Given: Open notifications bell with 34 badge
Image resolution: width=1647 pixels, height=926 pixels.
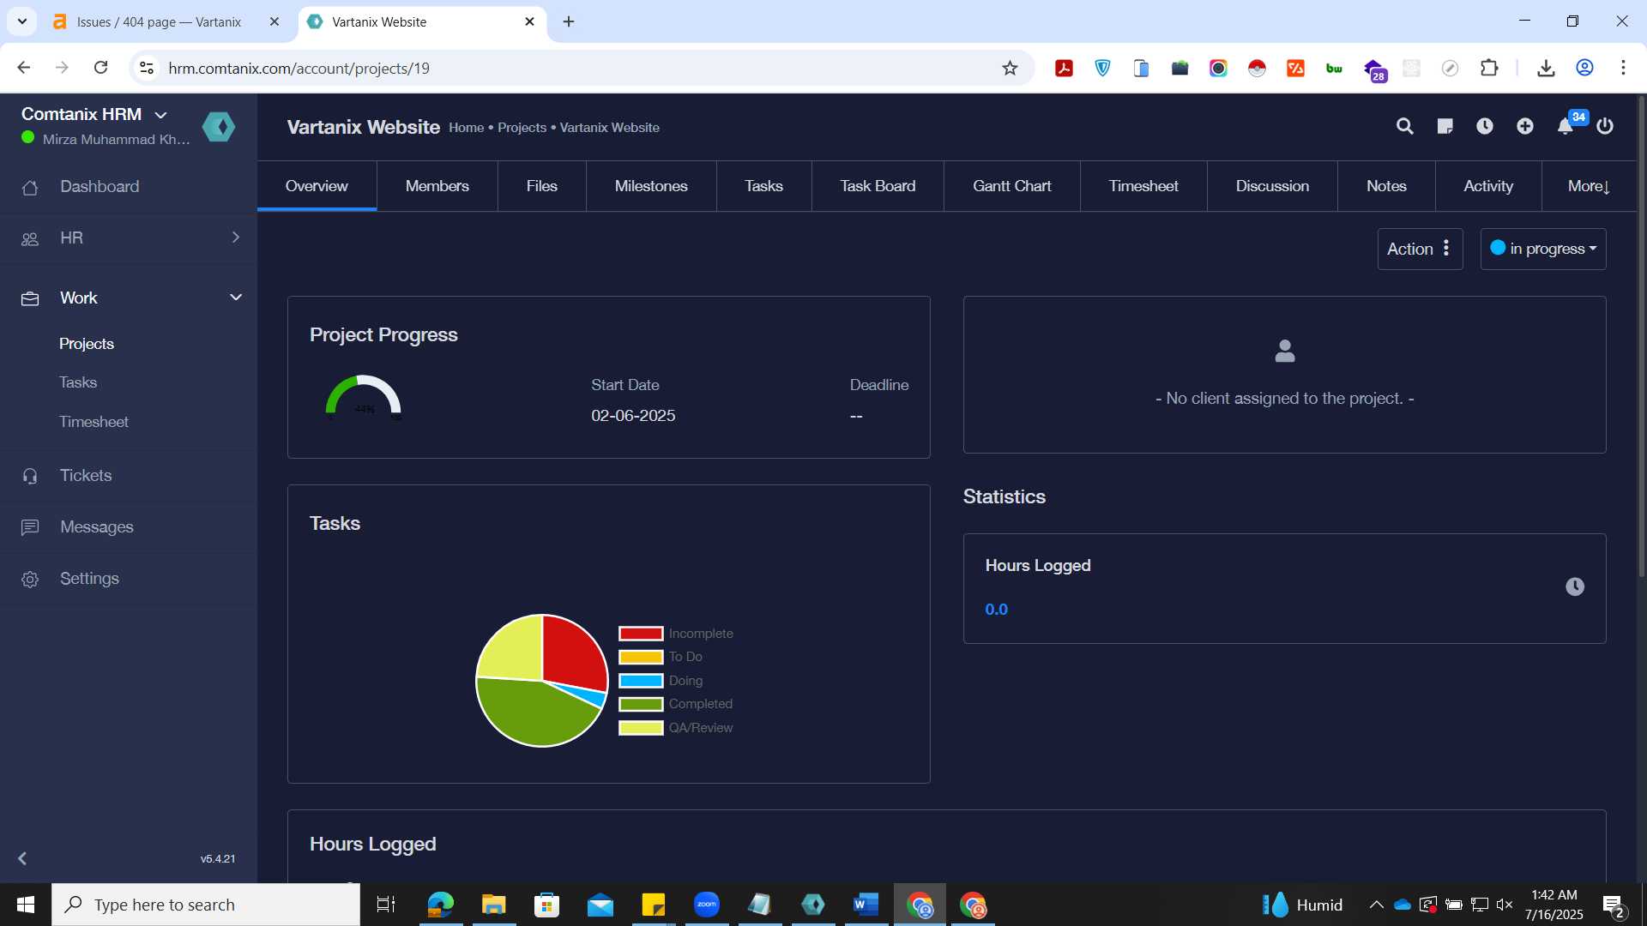Looking at the screenshot, I should [x=1566, y=127].
